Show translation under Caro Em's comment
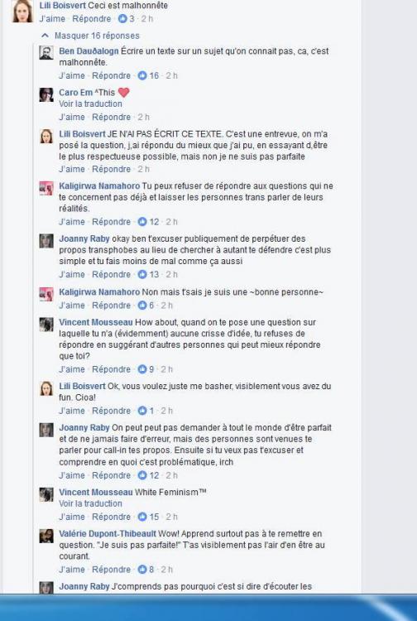 click(x=90, y=103)
